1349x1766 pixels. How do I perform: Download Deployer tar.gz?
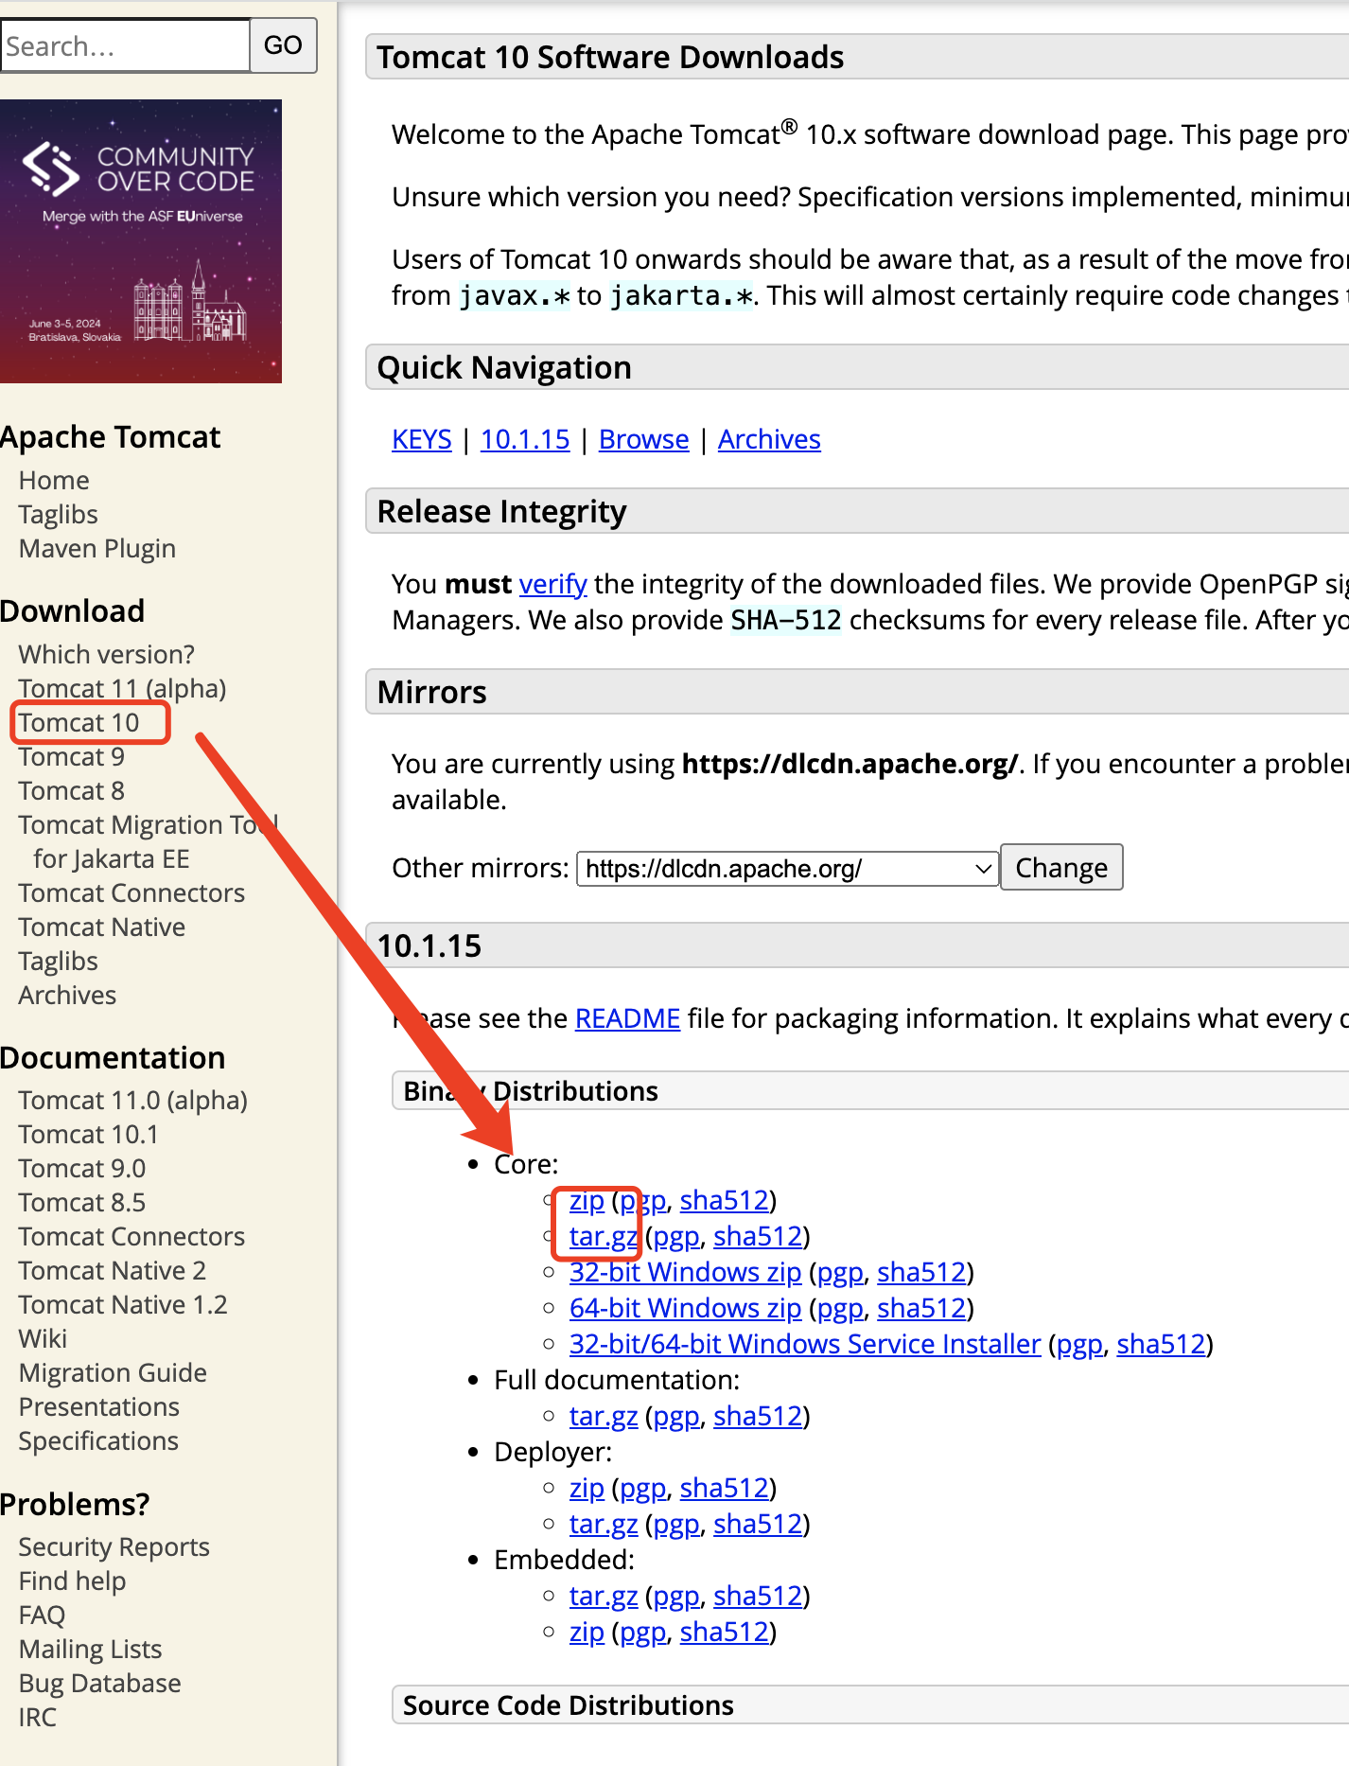tap(604, 1525)
